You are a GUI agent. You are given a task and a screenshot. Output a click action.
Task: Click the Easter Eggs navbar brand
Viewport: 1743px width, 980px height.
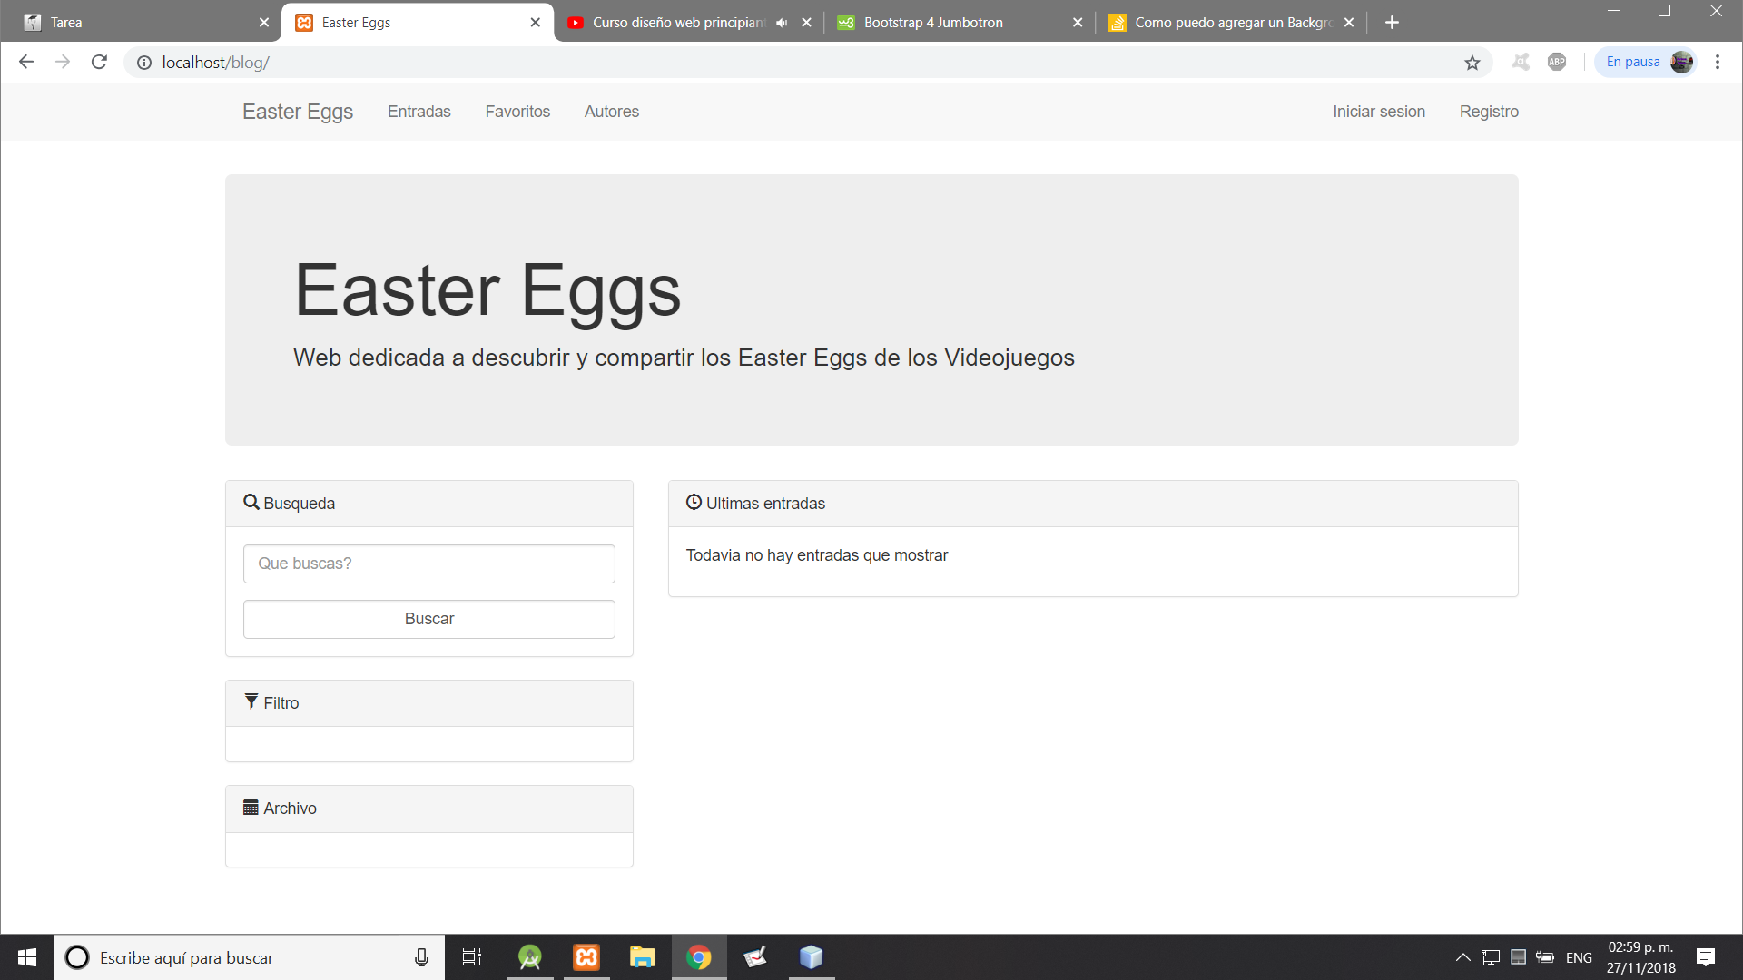[298, 112]
